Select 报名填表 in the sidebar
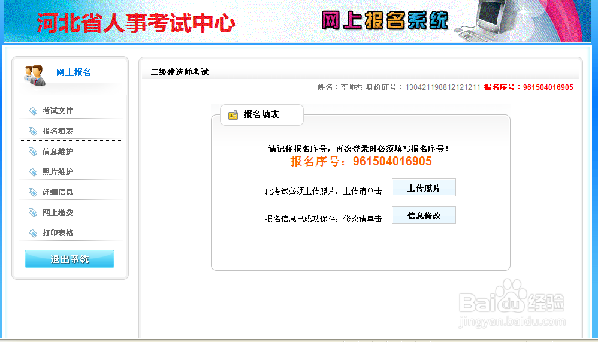 coord(71,131)
